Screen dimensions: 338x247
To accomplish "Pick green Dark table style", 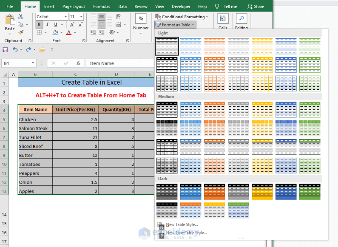I will [x=310, y=192].
